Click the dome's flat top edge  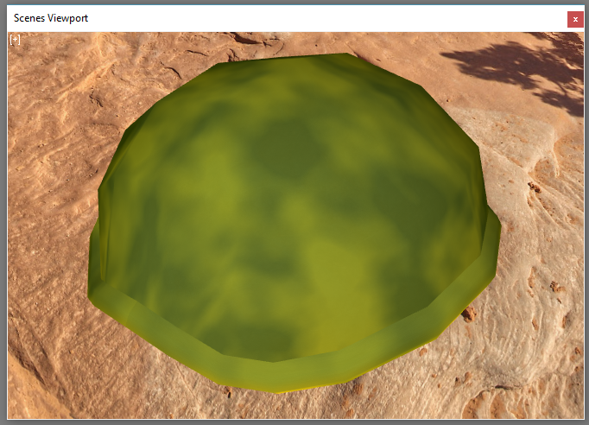point(285,60)
